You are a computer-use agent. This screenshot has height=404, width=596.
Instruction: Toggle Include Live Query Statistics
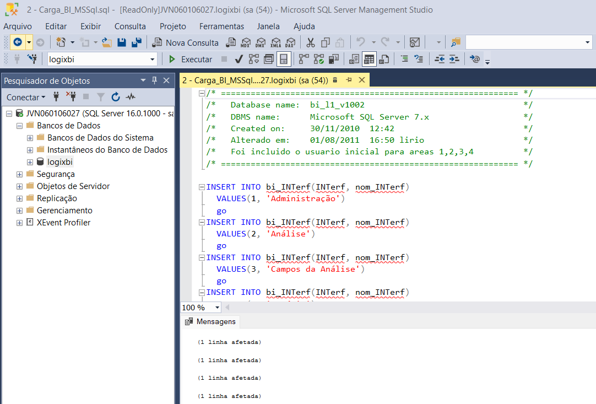coord(318,59)
